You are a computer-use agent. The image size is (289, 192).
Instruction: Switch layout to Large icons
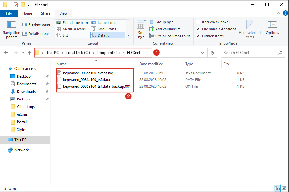(x=104, y=23)
